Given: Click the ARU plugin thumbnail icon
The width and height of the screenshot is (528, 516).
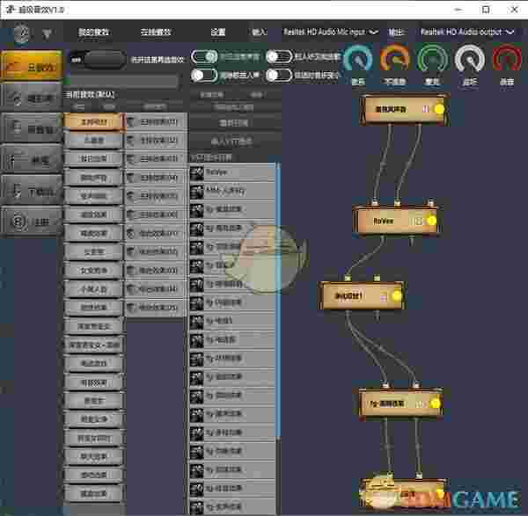Looking at the screenshot, I should pos(196,192).
